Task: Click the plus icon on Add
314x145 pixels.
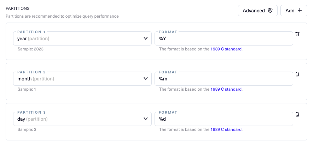Action: (300, 10)
